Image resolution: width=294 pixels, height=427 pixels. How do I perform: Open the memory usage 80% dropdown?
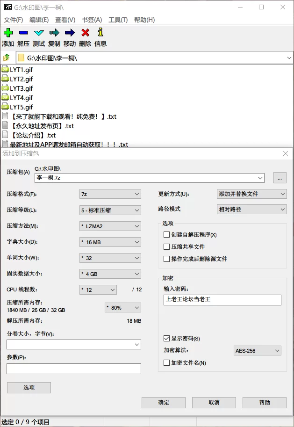click(x=123, y=307)
